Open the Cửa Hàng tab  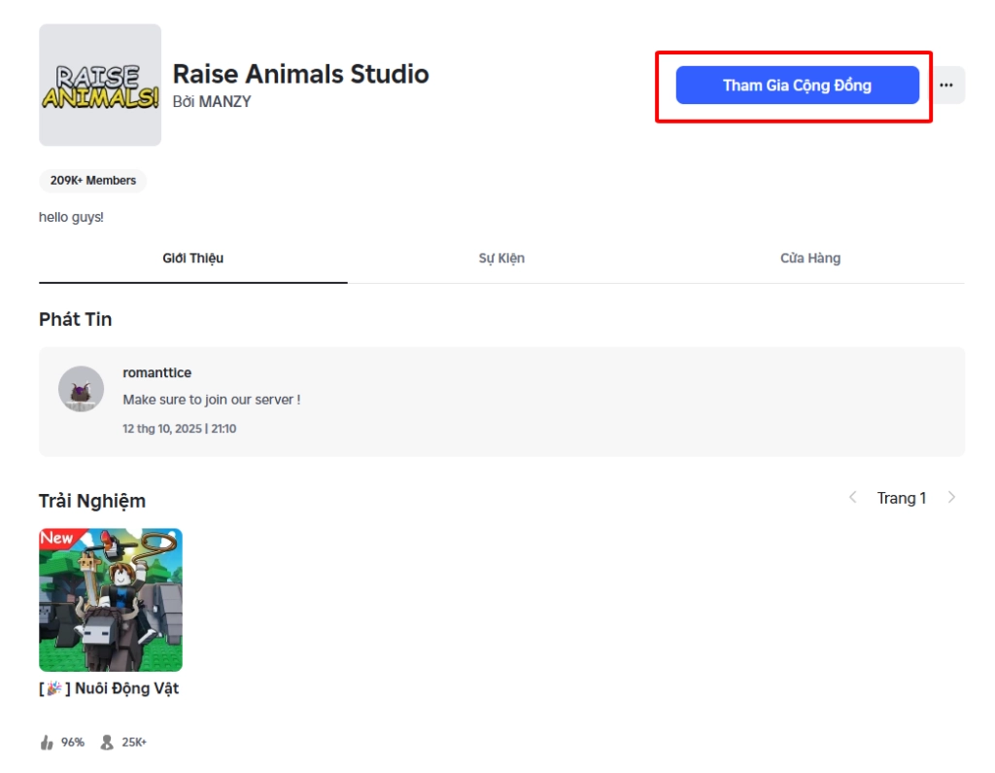tap(808, 259)
